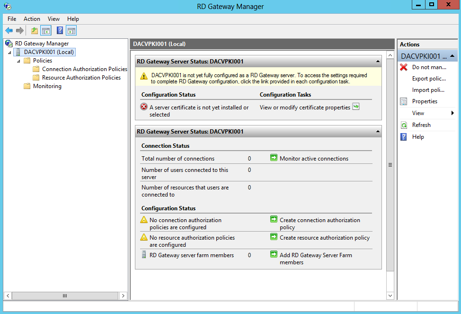Open the Action menu
Viewport: 461px width, 314px height.
32,19
